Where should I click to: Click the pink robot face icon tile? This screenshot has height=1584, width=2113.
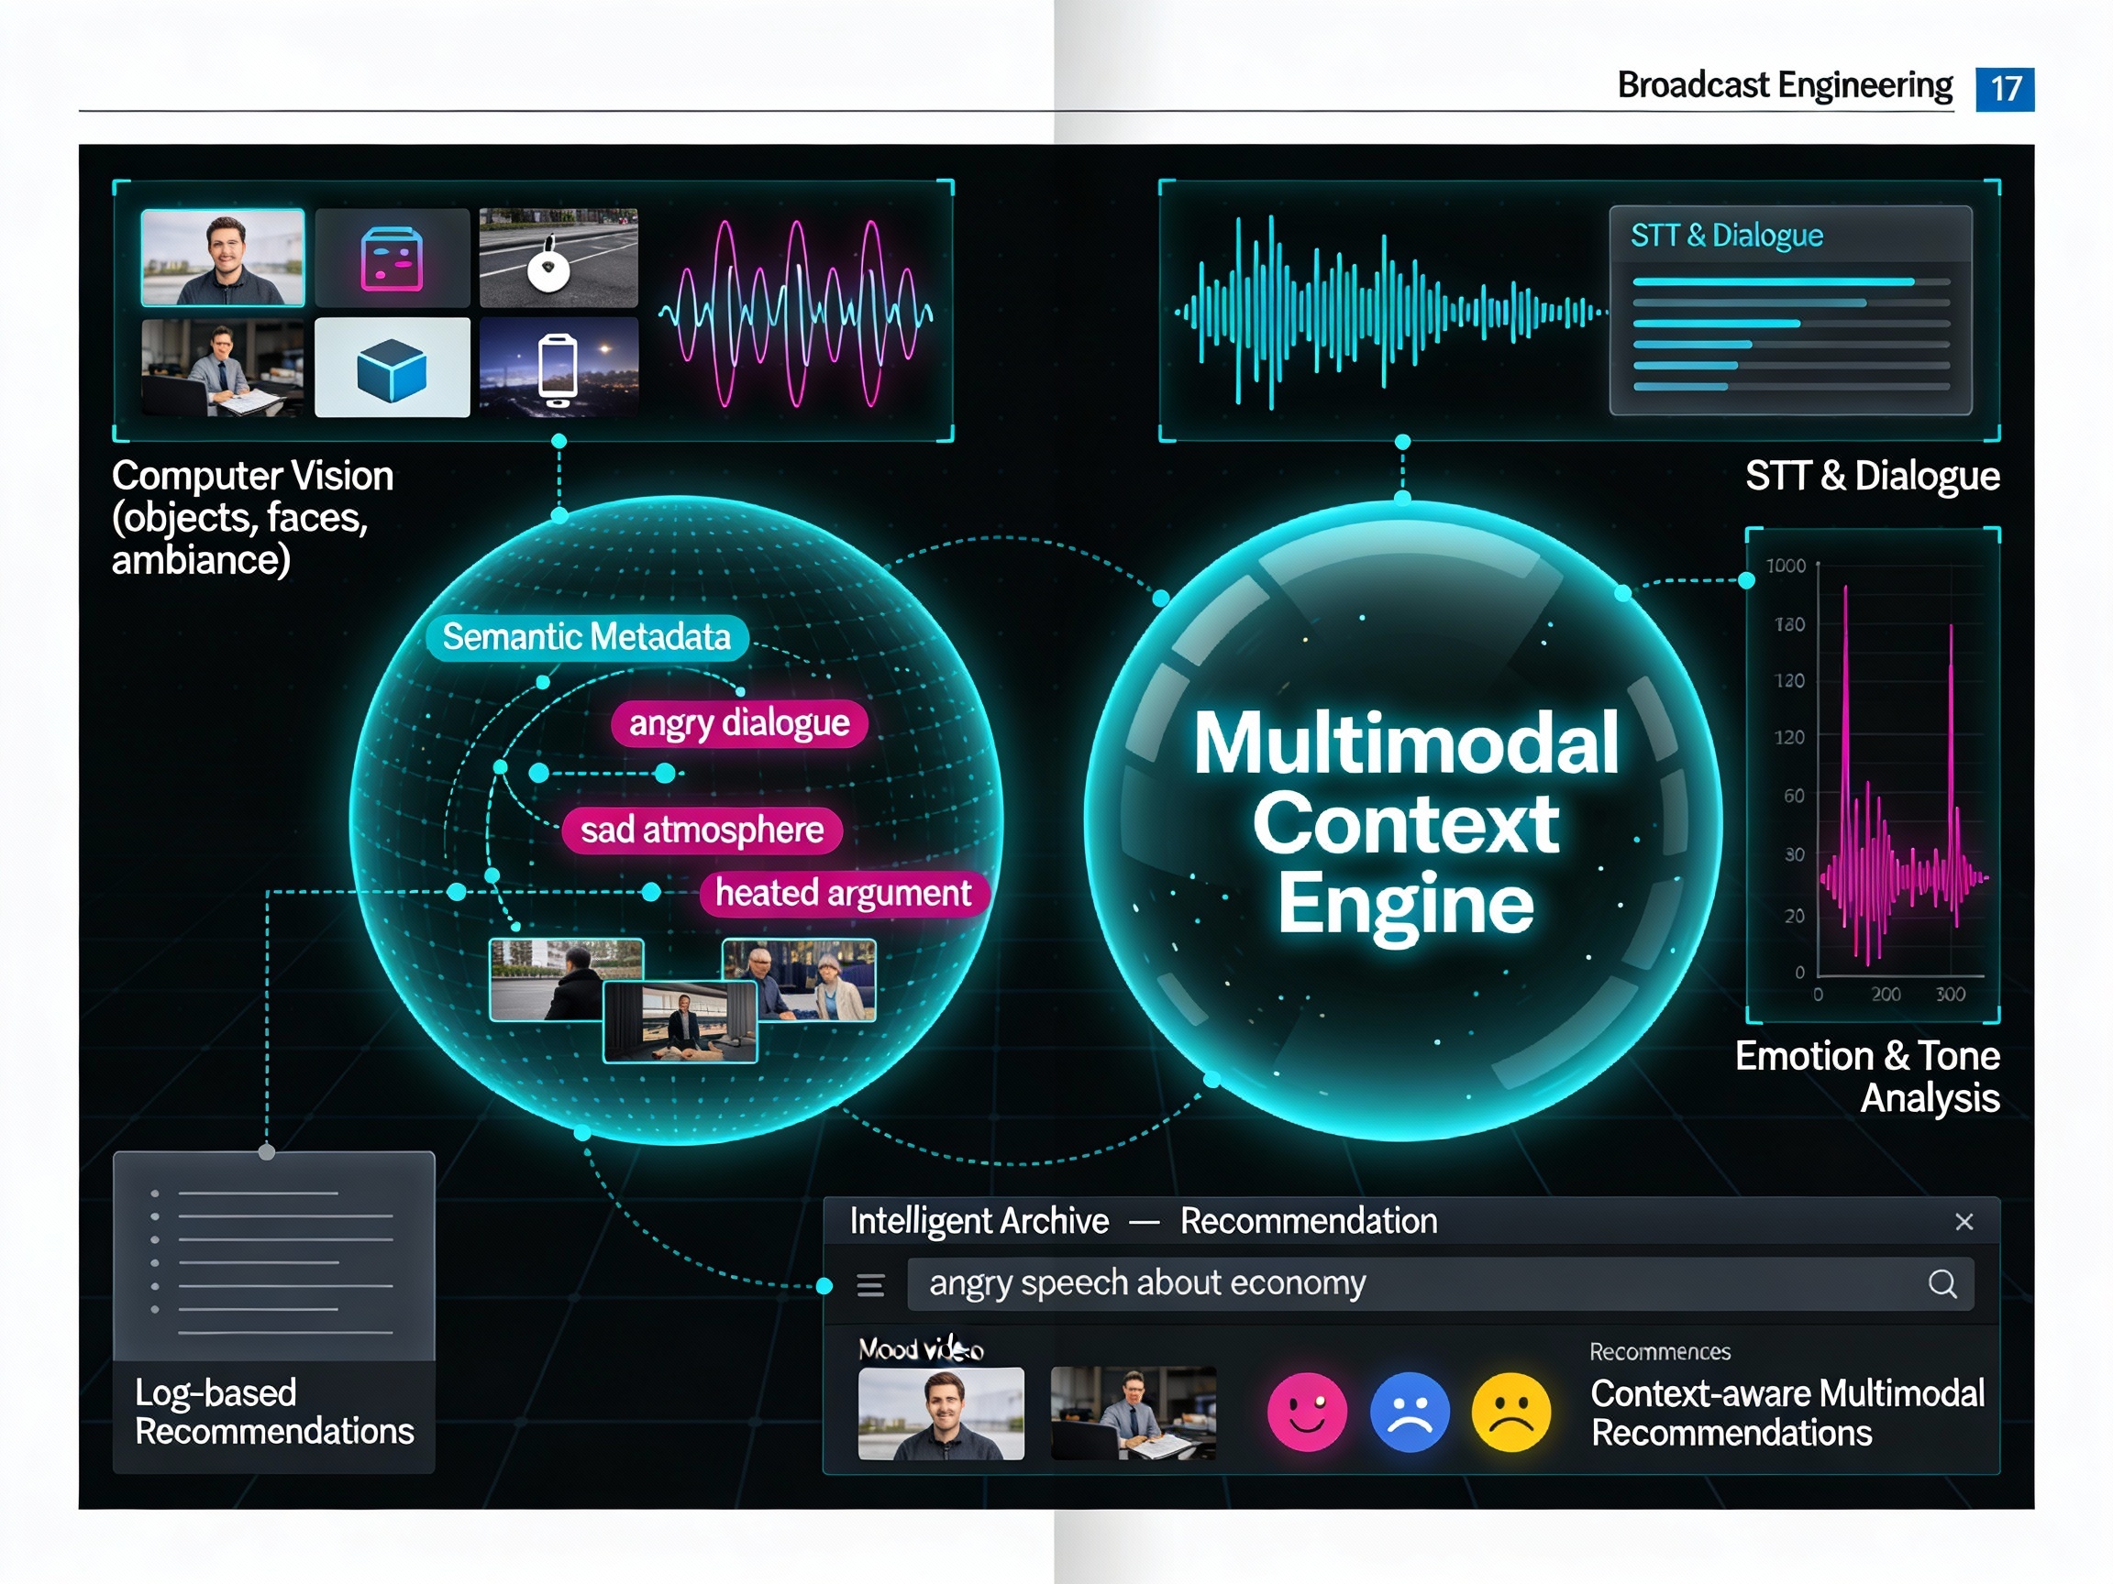click(392, 258)
